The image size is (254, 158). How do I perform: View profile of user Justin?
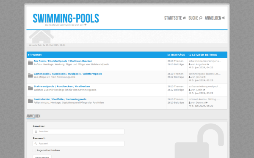coord(199,90)
